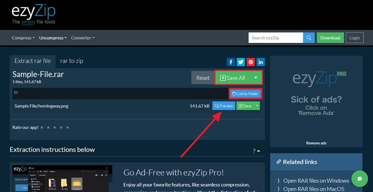Viewport: 373px width, 192px height.
Task: Open the 'Open RAR files on Windows' link
Action: coord(316,181)
